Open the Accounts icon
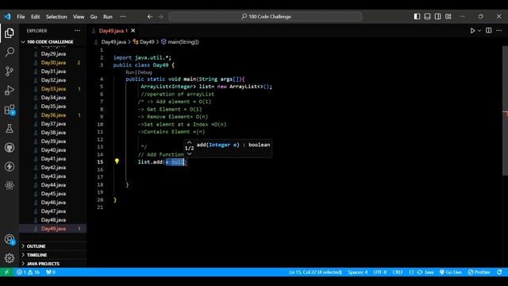 click(x=10, y=240)
